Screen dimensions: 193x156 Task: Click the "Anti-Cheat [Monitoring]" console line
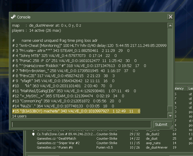pos(89,46)
